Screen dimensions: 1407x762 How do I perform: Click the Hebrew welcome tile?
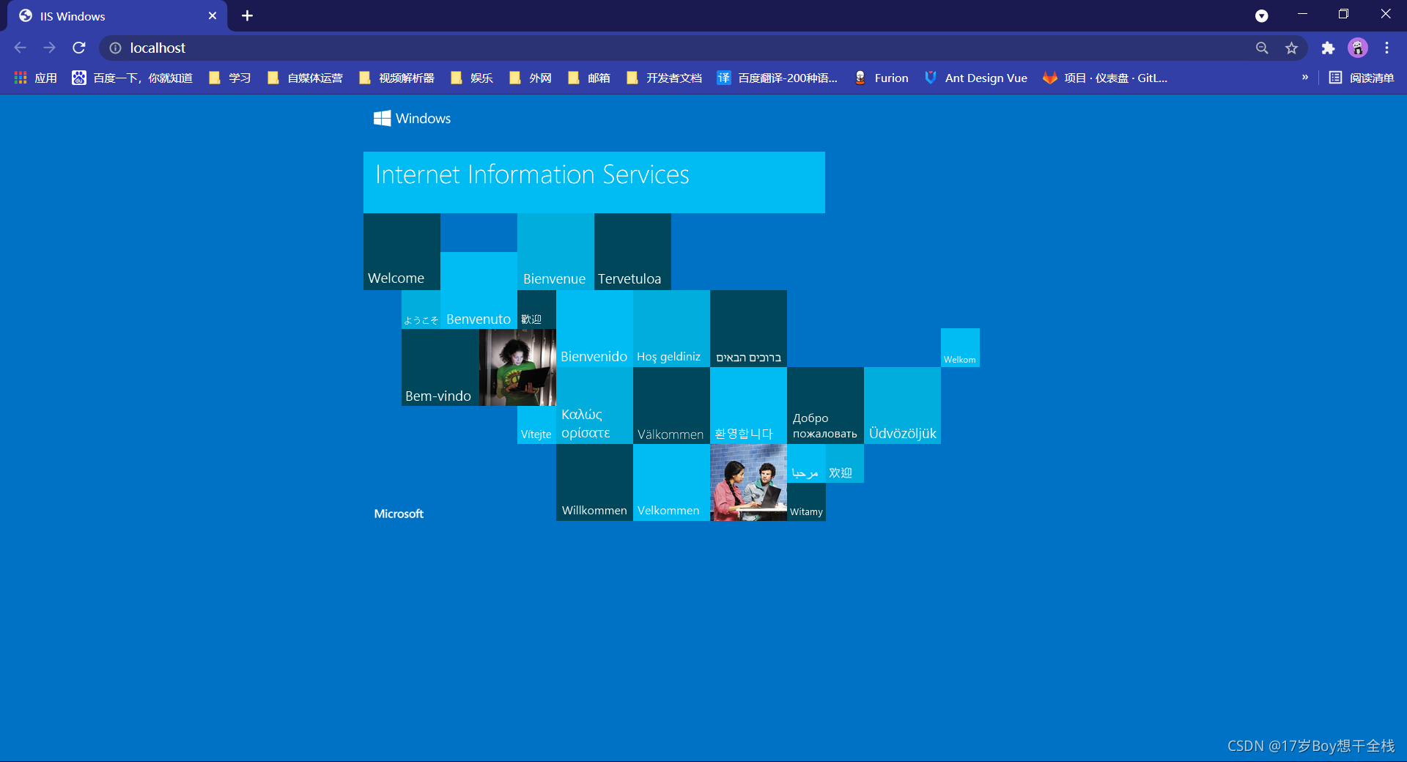[x=748, y=328]
